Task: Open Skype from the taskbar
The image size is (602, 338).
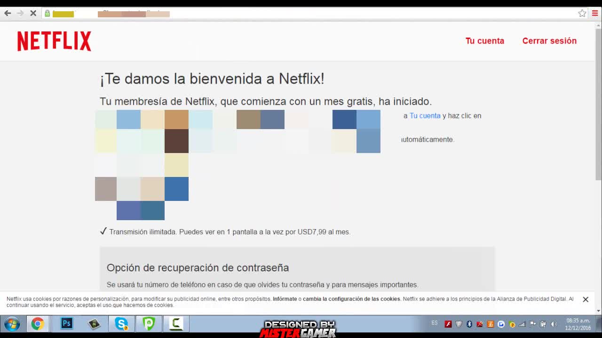Action: pyautogui.click(x=121, y=324)
